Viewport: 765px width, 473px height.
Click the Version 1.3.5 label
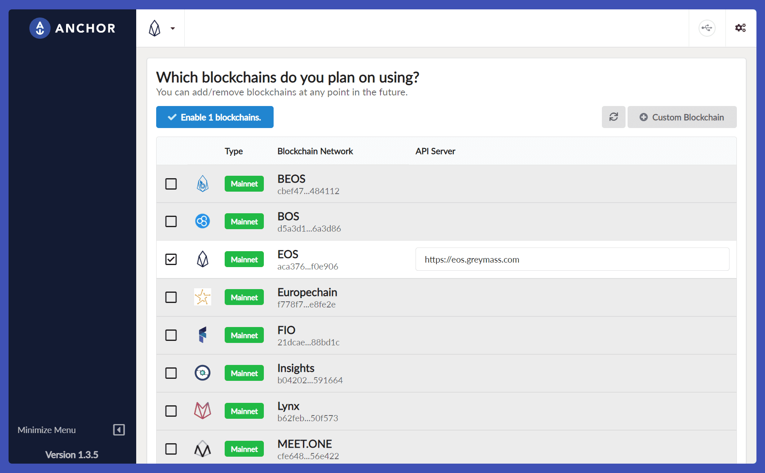71,455
